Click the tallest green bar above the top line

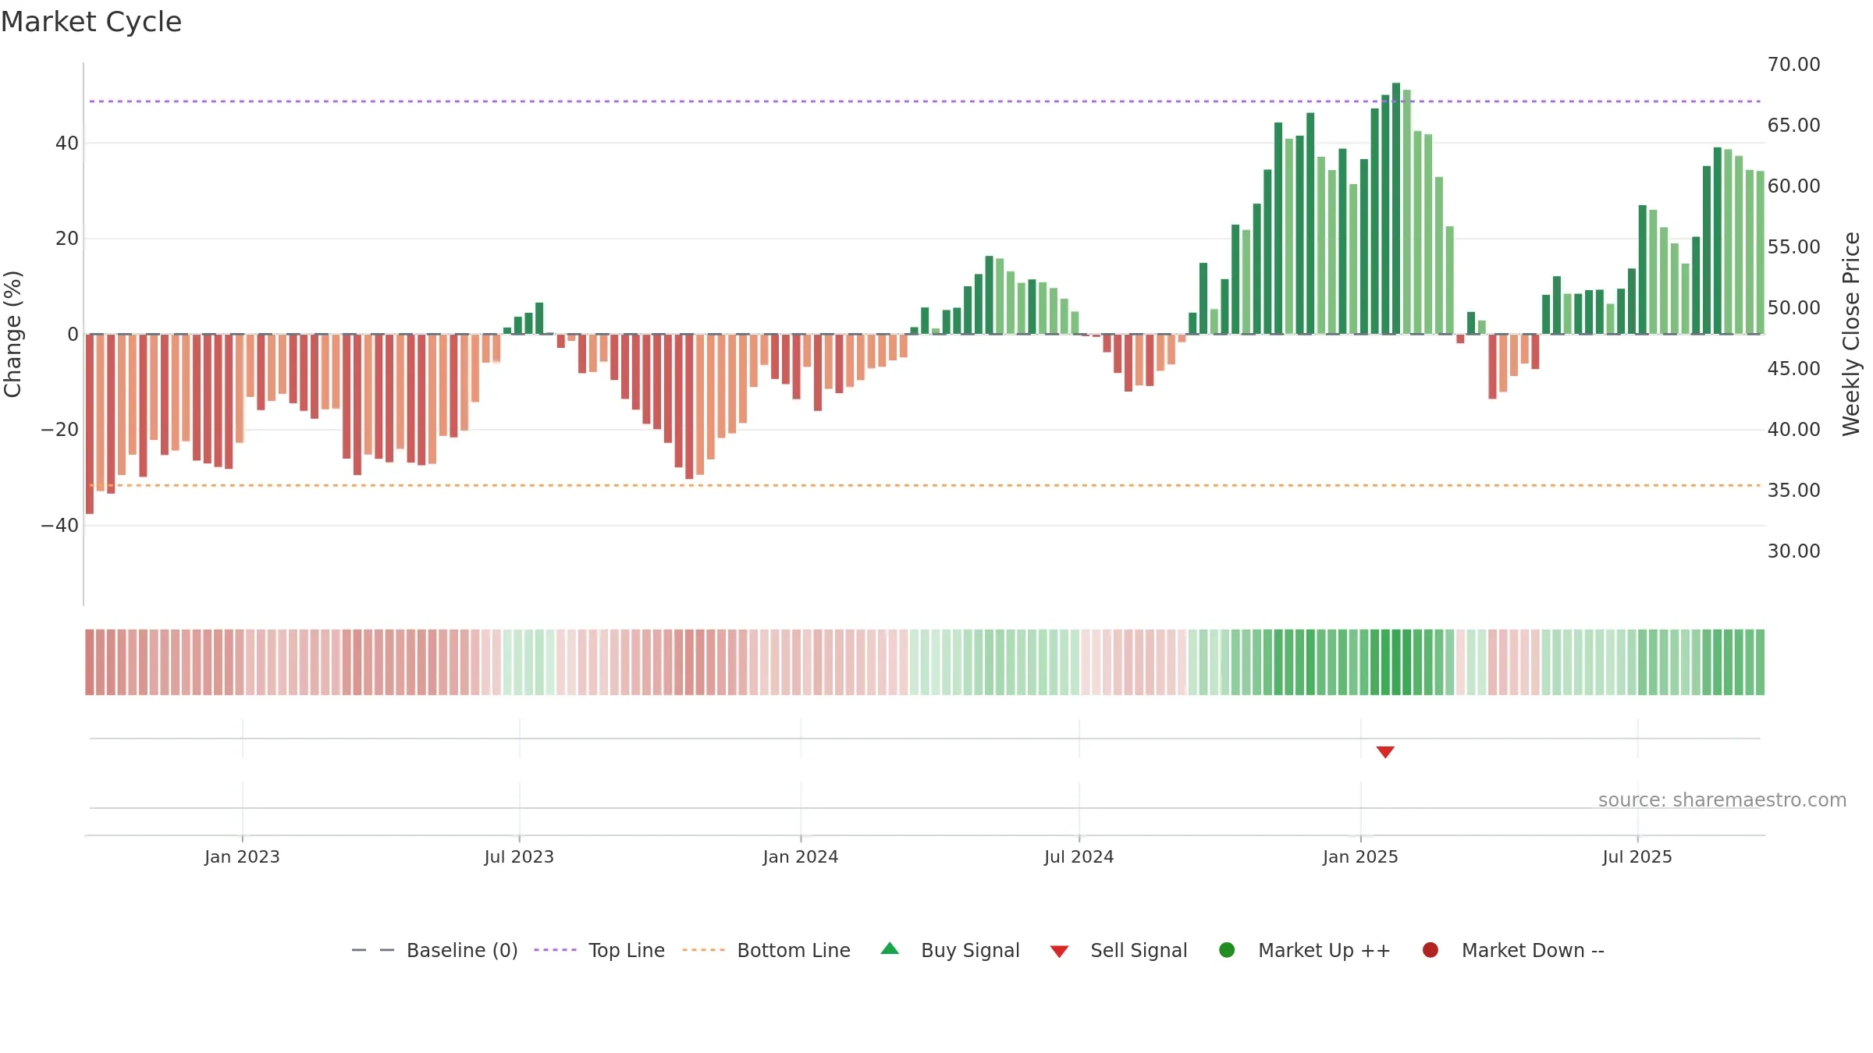click(x=1396, y=208)
